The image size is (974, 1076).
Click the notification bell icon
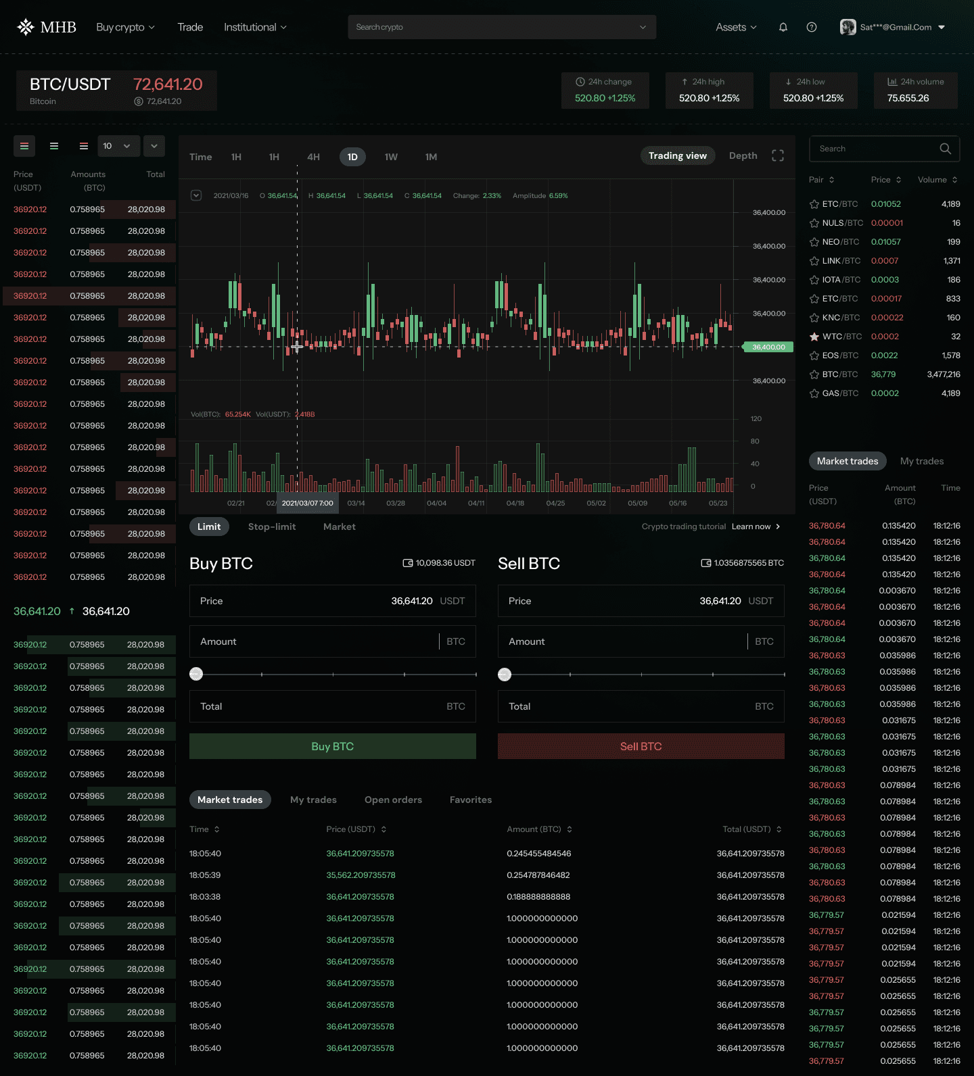point(783,27)
